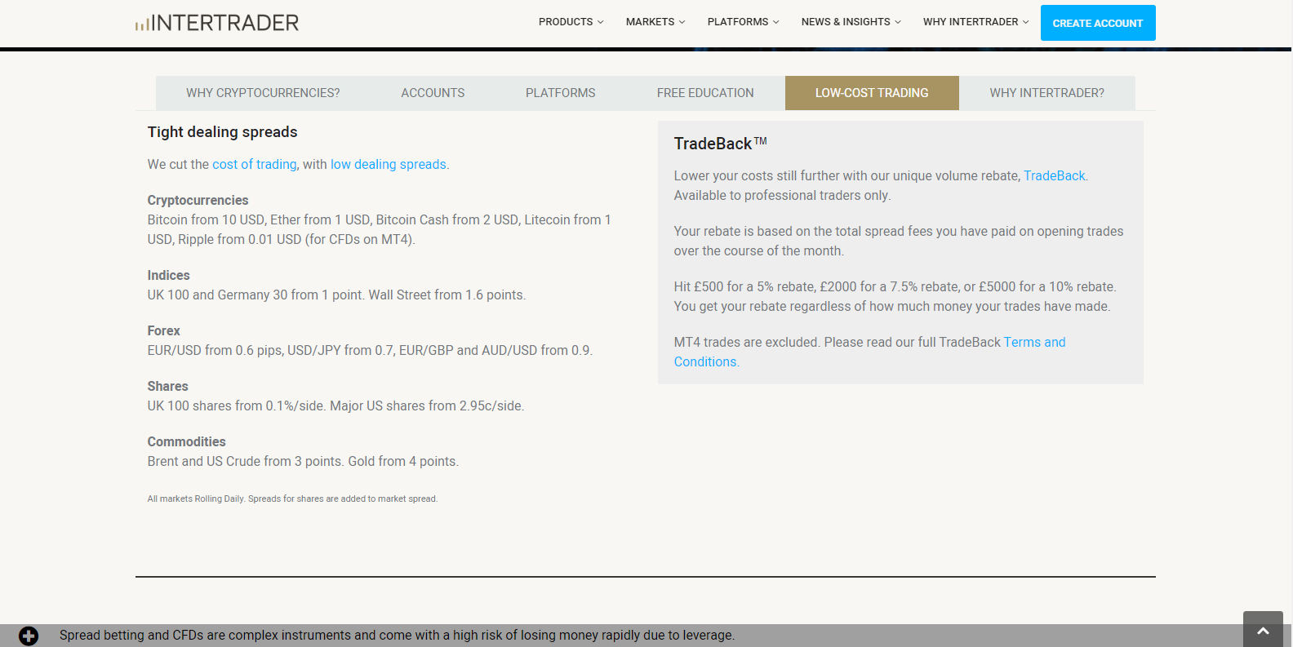Click the Indices subheading
Viewport: 1293px width, 647px height.
[168, 275]
